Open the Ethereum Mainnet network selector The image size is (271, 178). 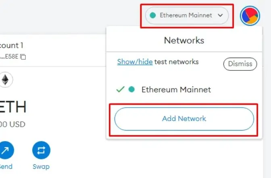click(187, 16)
